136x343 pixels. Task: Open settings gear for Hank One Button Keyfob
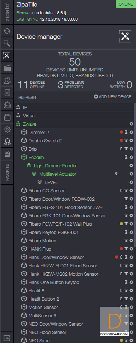click(131, 282)
